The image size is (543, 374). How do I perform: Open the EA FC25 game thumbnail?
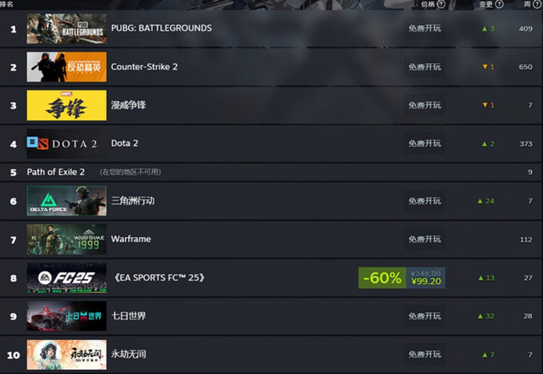click(66, 278)
